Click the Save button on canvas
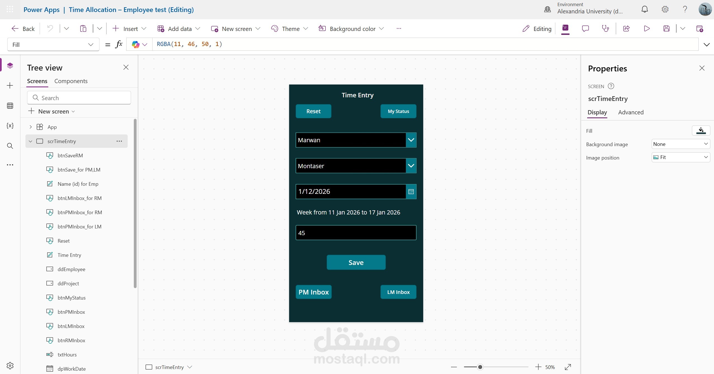Screen dimensions: 714x374 coord(356,262)
